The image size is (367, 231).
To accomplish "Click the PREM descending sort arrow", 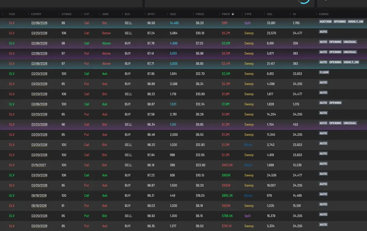I will (x=233, y=14).
